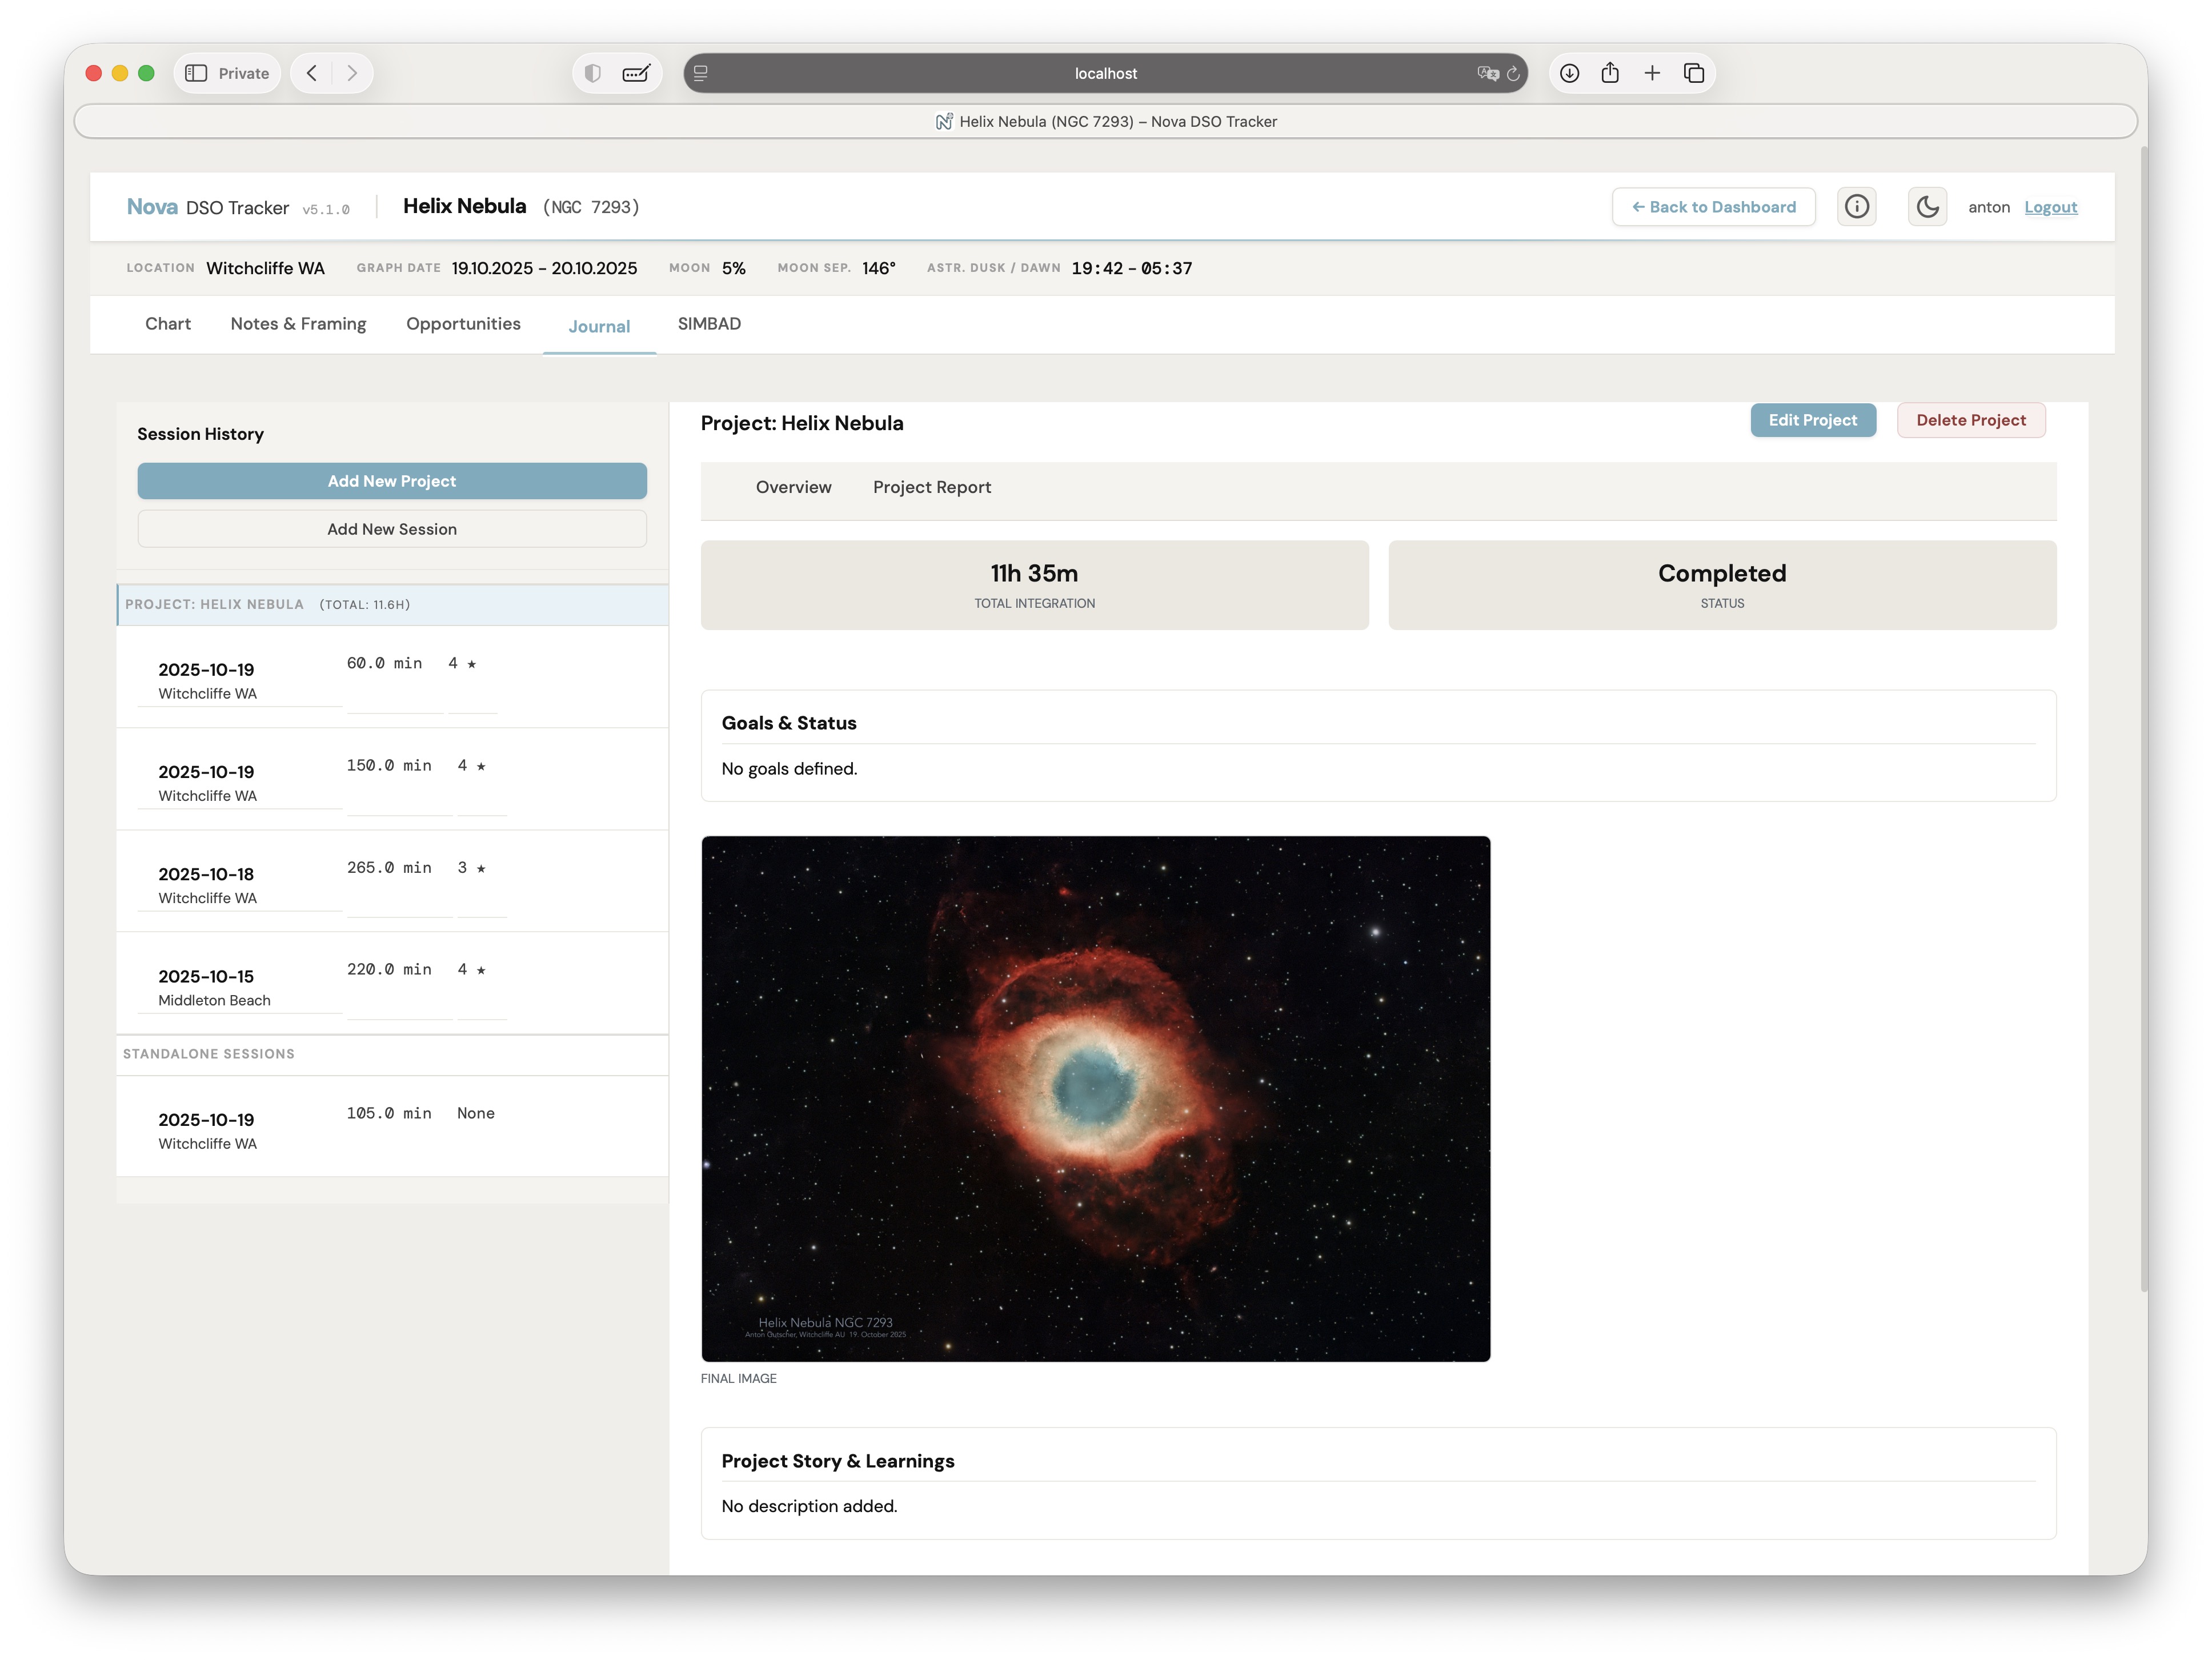2212x1660 pixels.
Task: Click the Helix Nebula final image
Action: pos(1095,1098)
